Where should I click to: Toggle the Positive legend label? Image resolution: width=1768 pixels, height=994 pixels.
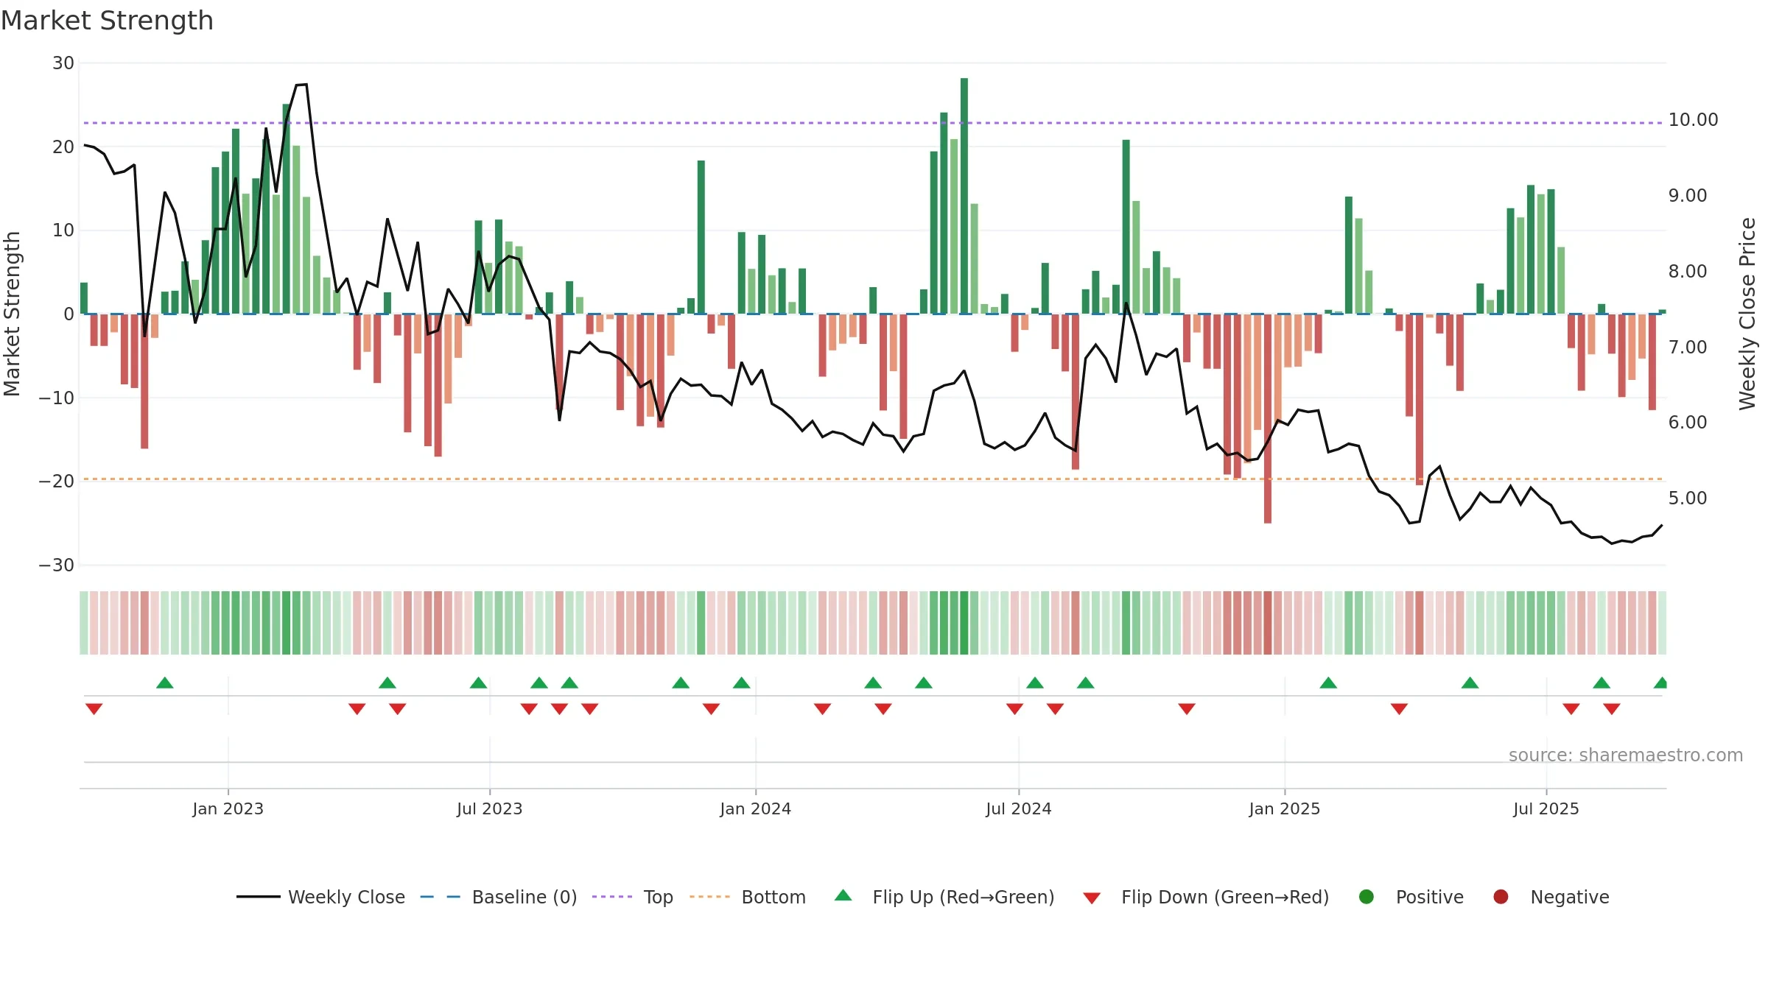1430,897
